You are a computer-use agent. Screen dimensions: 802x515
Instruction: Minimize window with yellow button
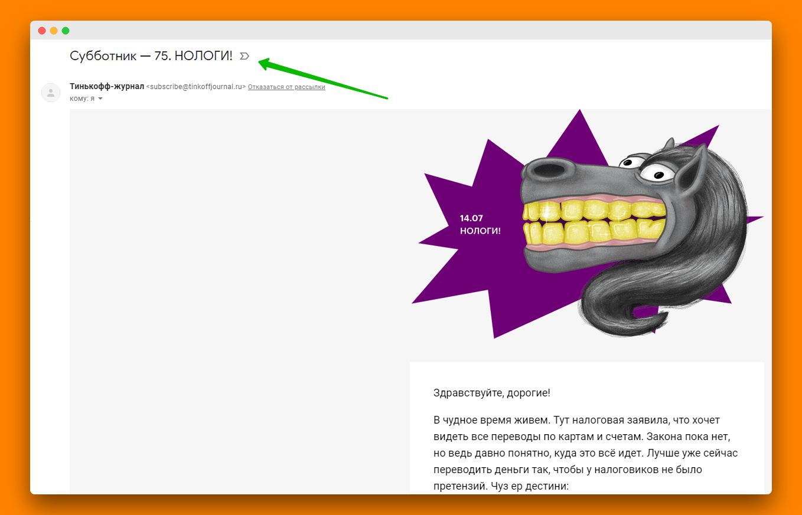pos(54,31)
